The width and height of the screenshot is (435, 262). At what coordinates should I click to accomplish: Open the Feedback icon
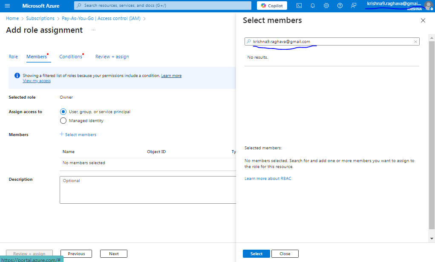point(353,6)
